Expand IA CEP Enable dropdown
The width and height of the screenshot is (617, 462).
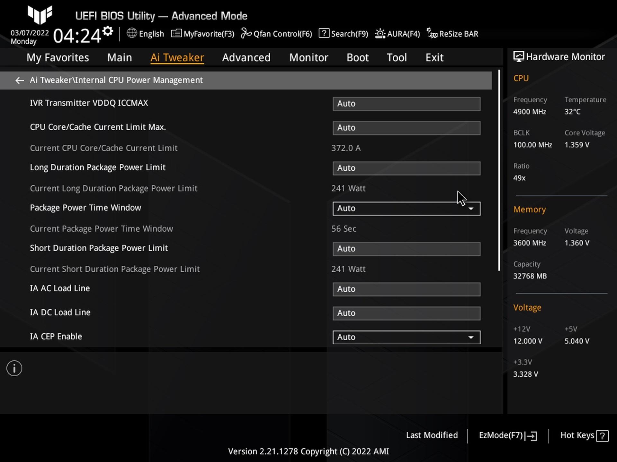point(406,337)
